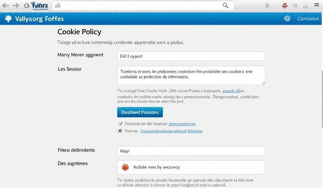323x188 pixels.
Task: Click the site icon inside the address bar
Action: (58, 5)
